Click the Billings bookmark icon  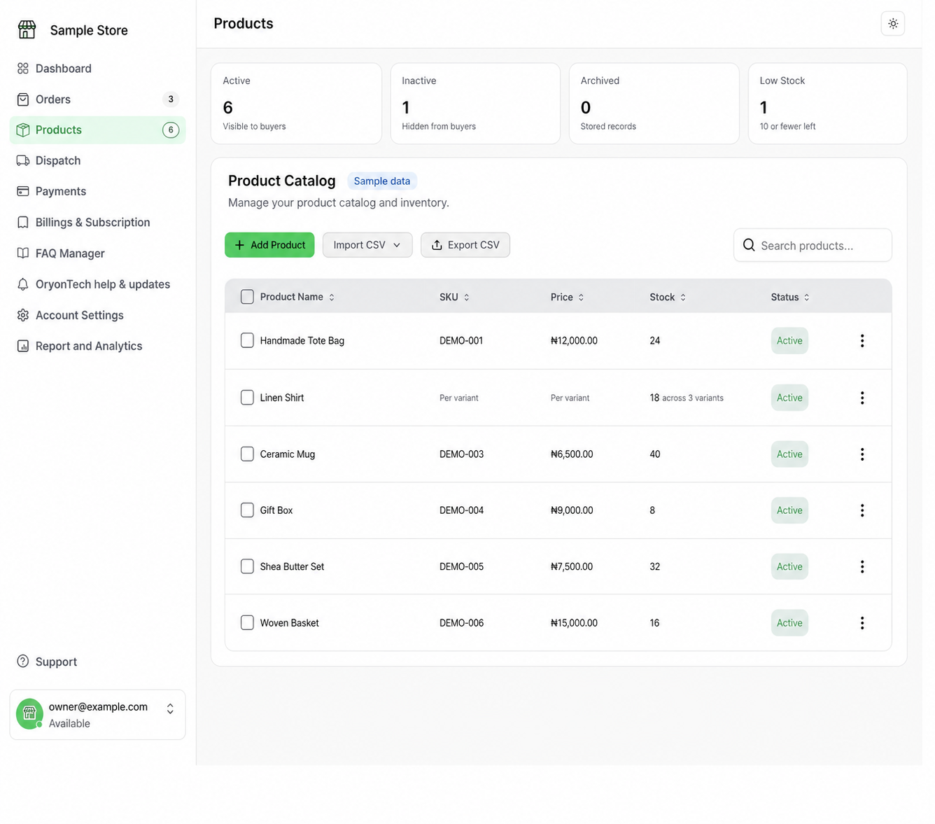[23, 223]
